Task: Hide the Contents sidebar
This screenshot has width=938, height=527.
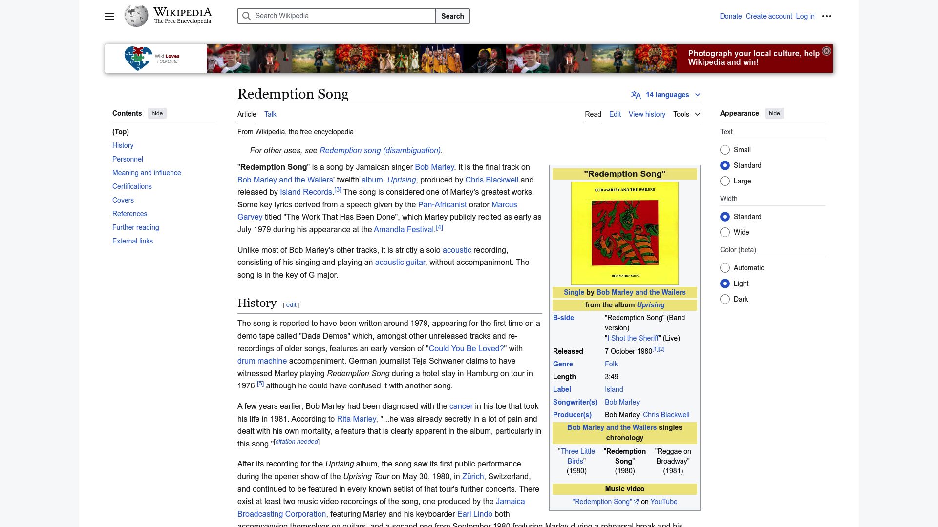Action: pyautogui.click(x=156, y=113)
